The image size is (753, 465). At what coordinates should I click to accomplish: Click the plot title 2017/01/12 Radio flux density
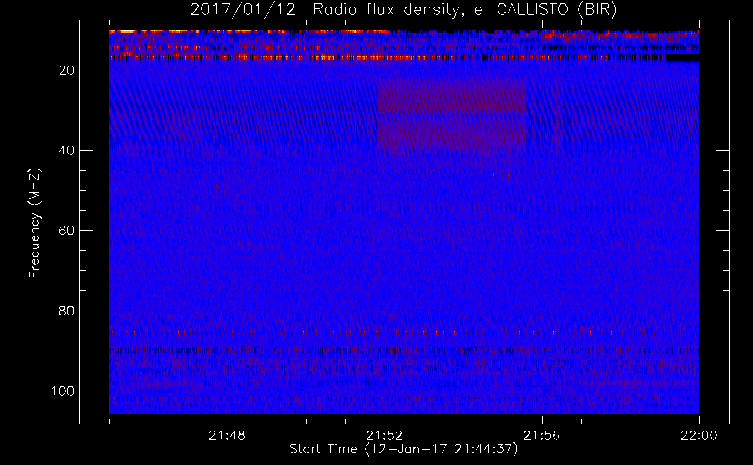coord(403,10)
